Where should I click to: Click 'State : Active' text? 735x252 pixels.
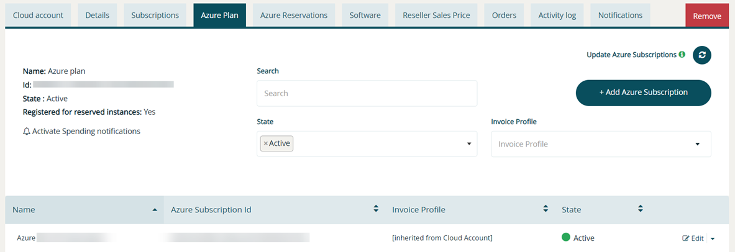tap(45, 99)
